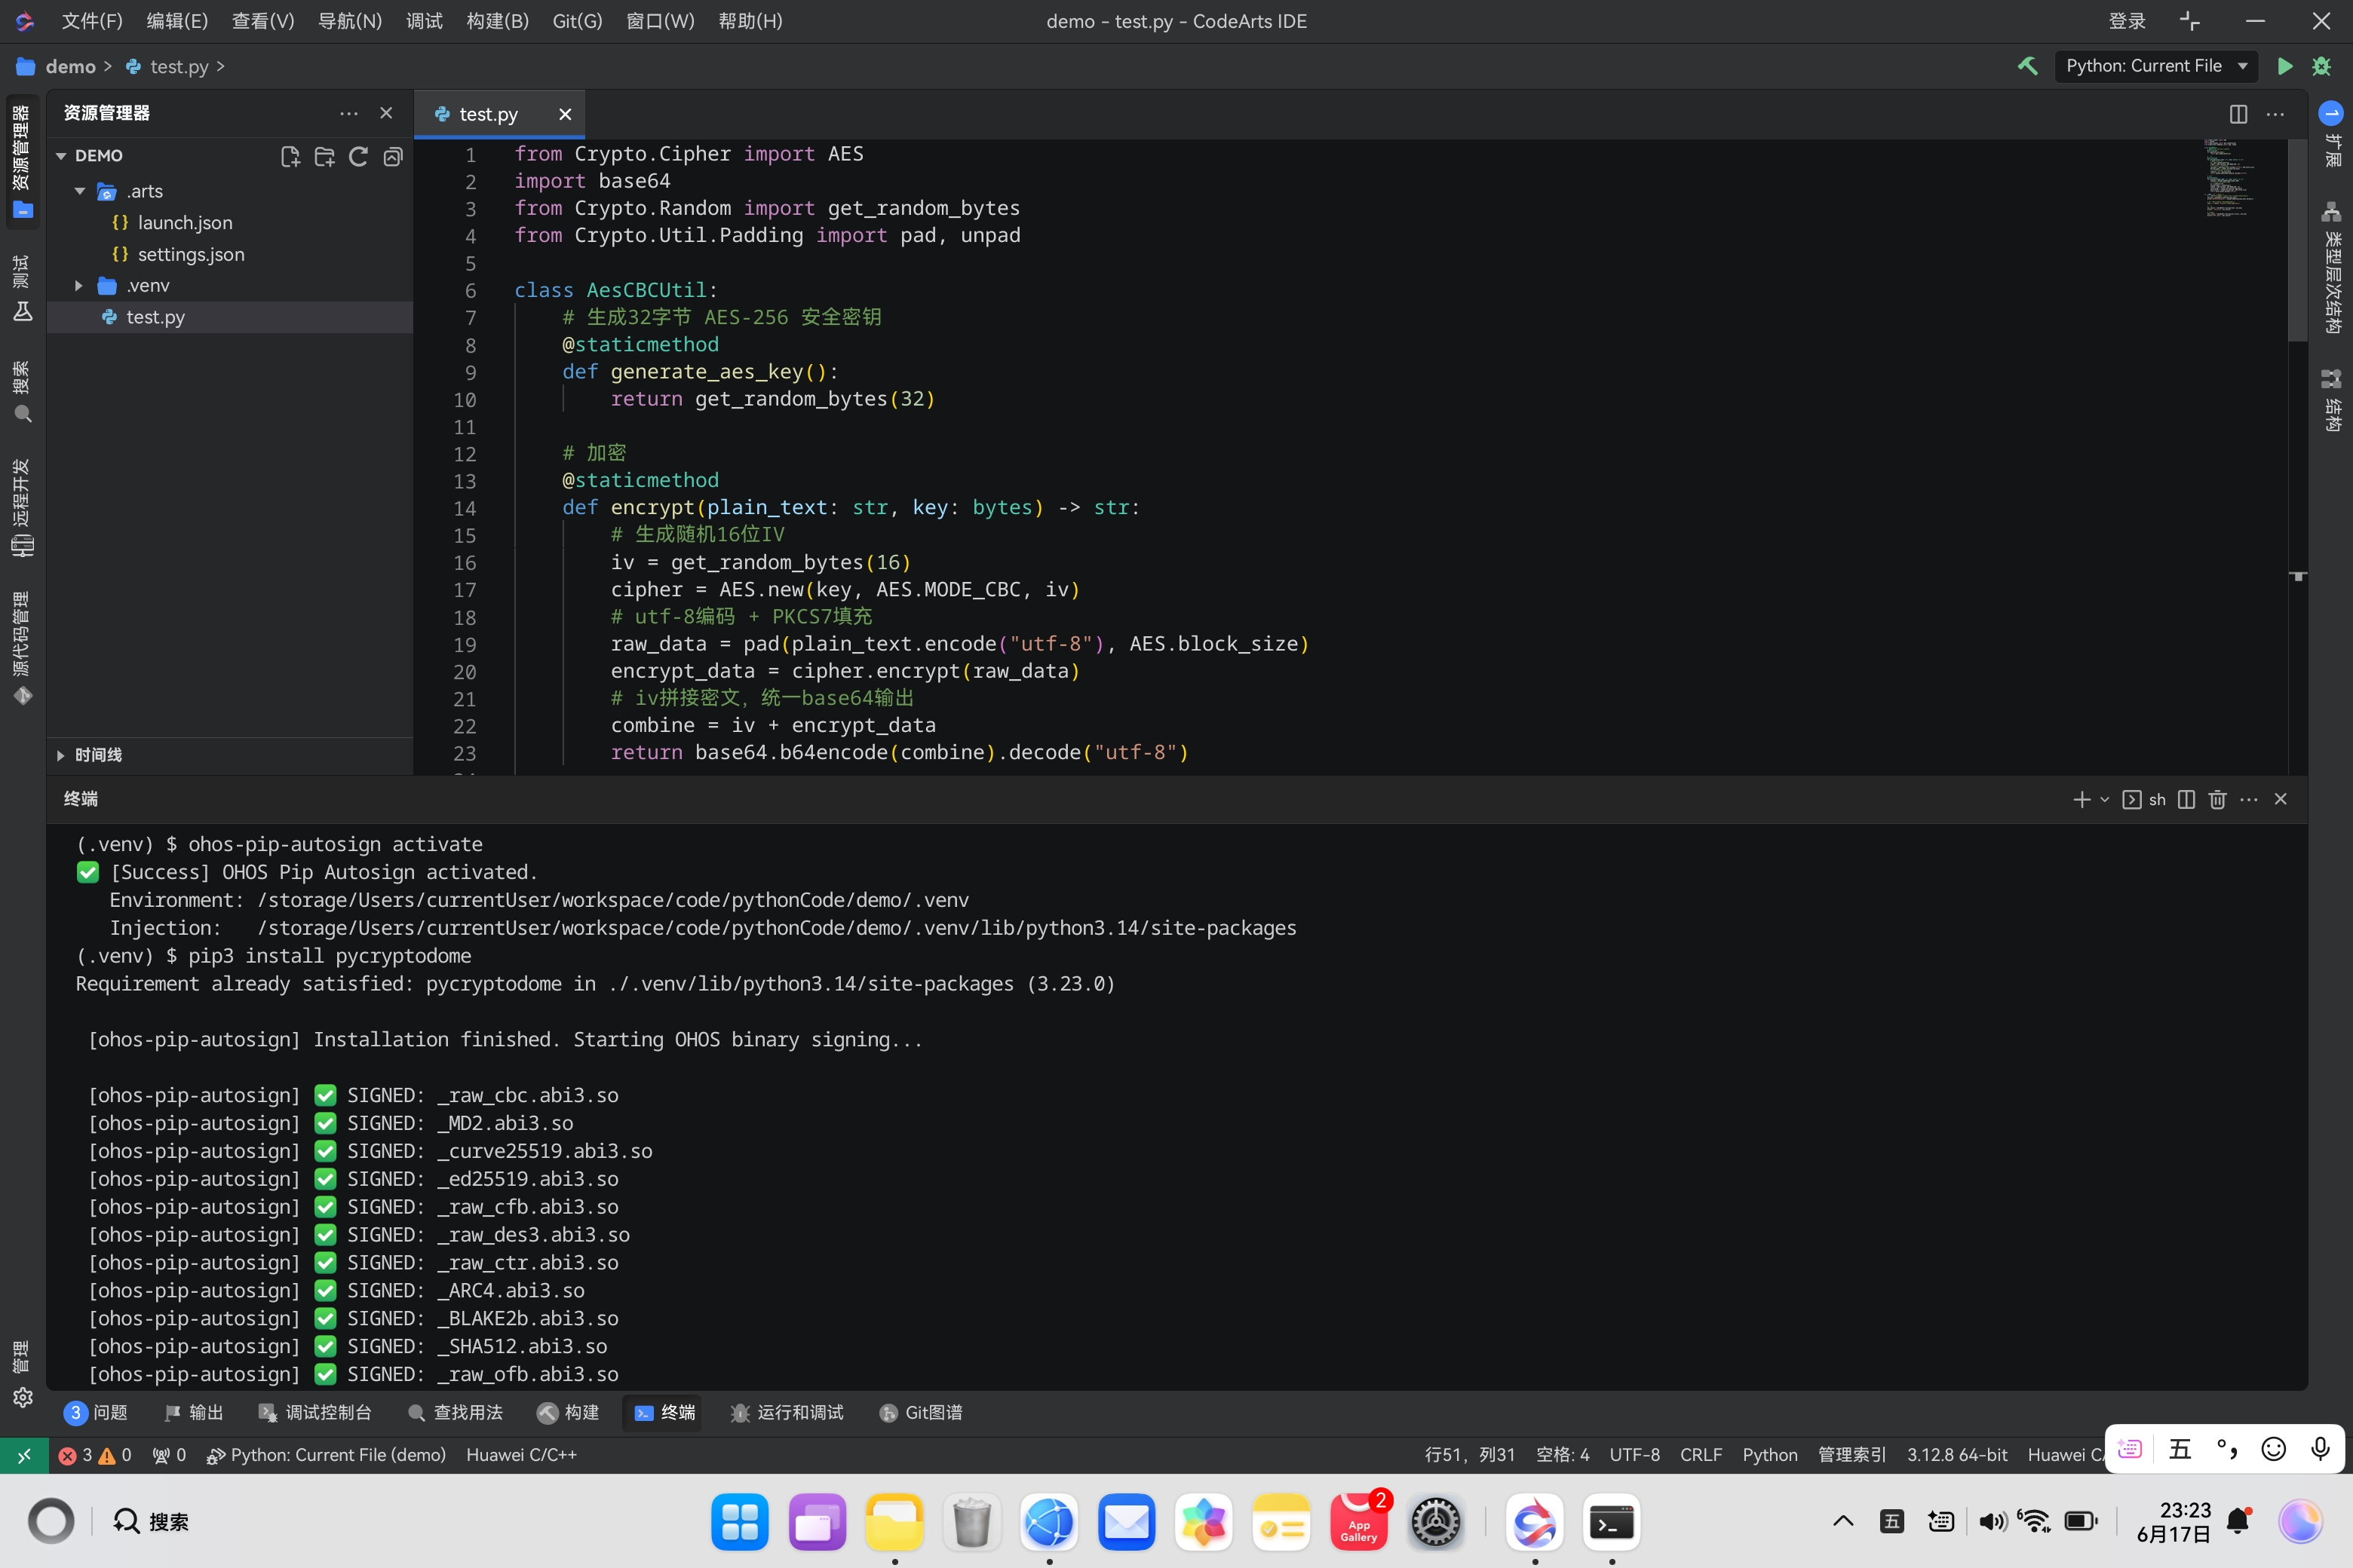This screenshot has width=2353, height=1568.
Task: Close the terminal panel
Action: tap(2281, 799)
